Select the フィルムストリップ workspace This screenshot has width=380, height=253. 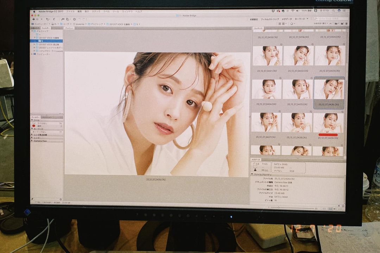(270, 19)
